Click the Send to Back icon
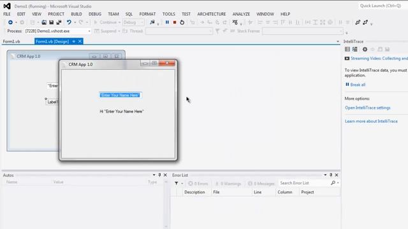Viewport: 408px width, 229px height. 365,22
